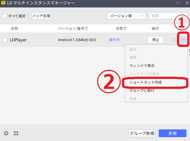
Task: Focus the 検索 search field
Action: (165, 16)
